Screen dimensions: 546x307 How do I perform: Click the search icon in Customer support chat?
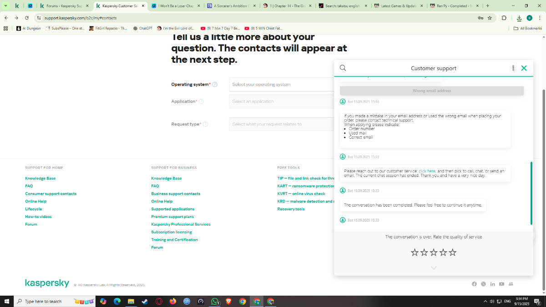343,68
